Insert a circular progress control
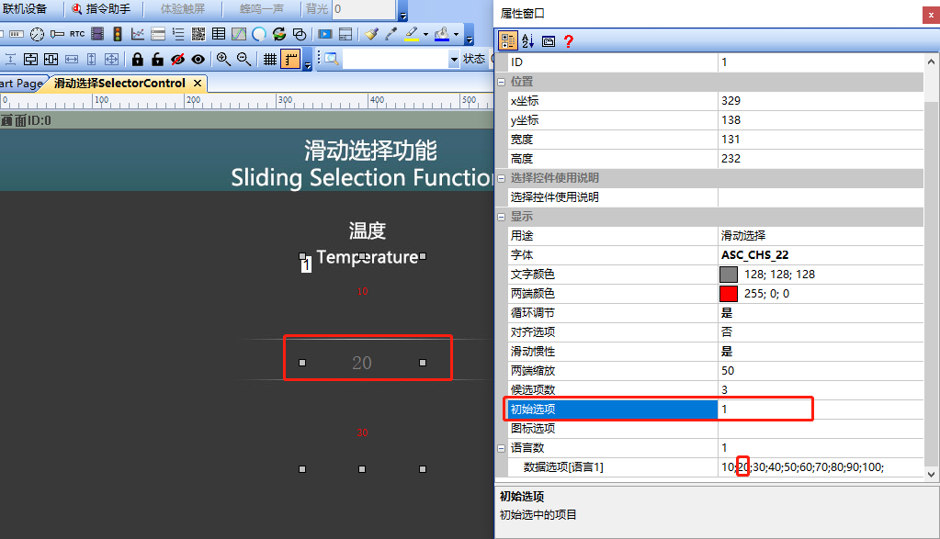 [x=259, y=34]
